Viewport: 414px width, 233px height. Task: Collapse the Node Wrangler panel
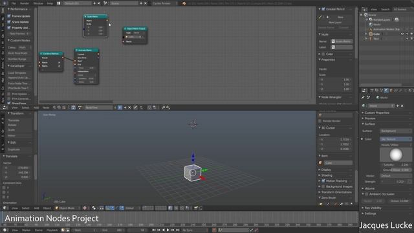[x=331, y=97]
